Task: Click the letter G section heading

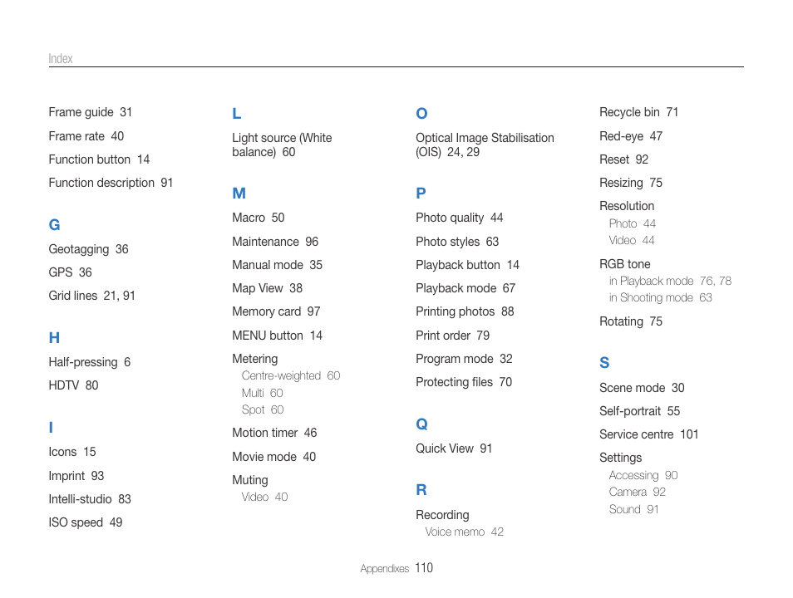Action: pyautogui.click(x=54, y=225)
